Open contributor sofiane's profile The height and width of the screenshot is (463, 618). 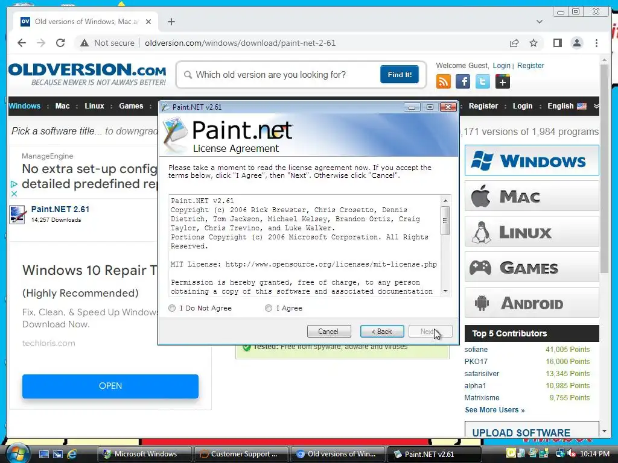tap(476, 349)
